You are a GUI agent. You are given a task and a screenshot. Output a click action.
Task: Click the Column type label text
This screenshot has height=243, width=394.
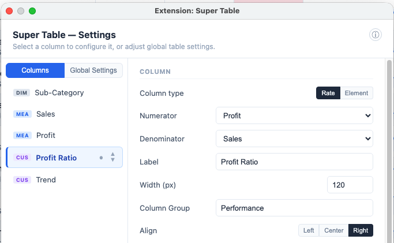[162, 94]
